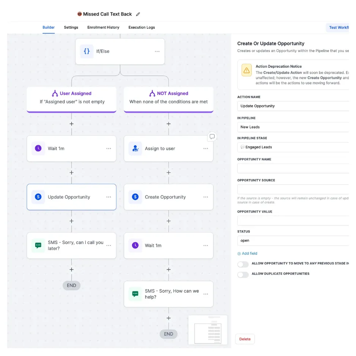Click the green SMS icon for 'call you later'

pyautogui.click(x=38, y=246)
